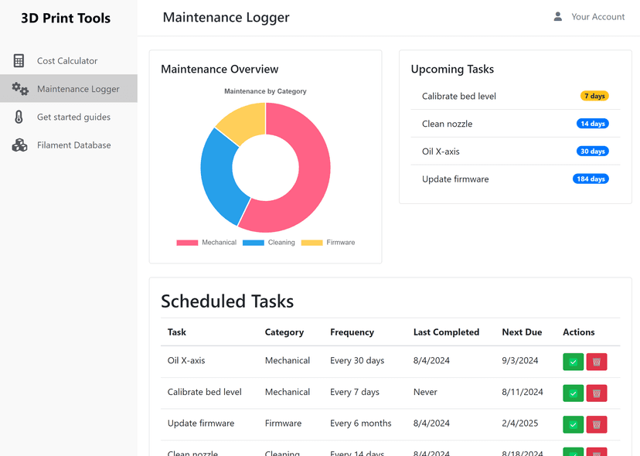Go to 3D Print Tools home
640x456 pixels.
[x=65, y=18]
